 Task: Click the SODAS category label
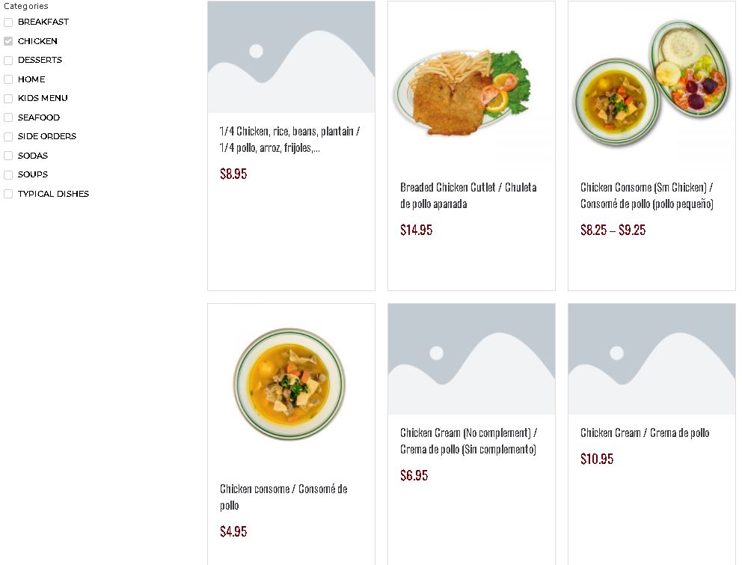[33, 156]
